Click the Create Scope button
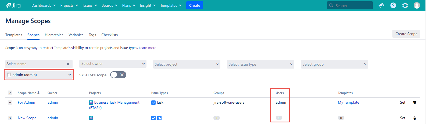This screenshot has width=426, height=124. [406, 34]
